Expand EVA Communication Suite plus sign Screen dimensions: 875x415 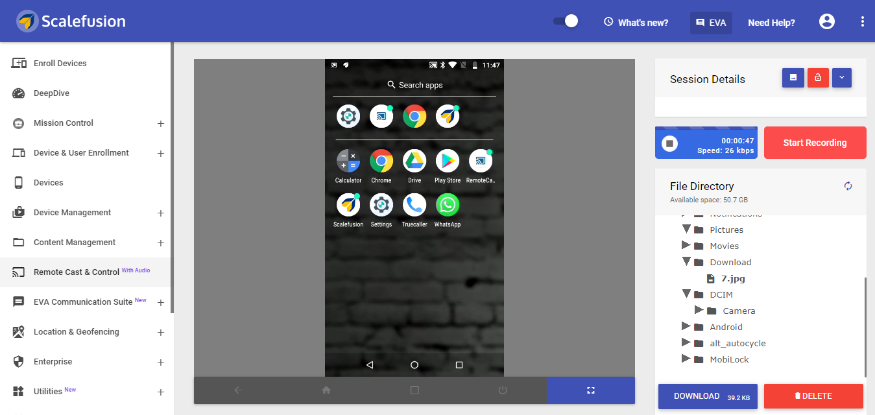[x=161, y=303]
